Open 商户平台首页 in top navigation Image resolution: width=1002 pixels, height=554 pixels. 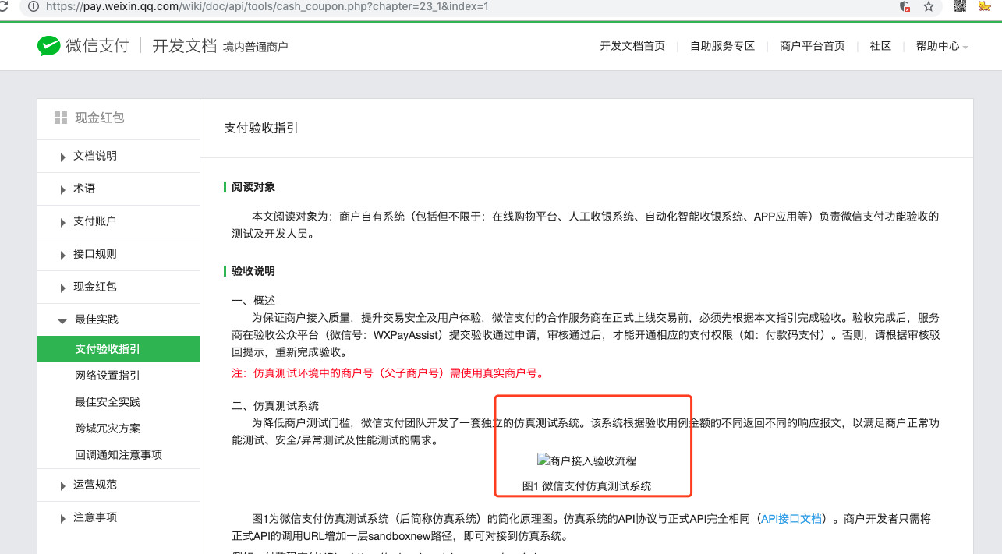tap(812, 46)
